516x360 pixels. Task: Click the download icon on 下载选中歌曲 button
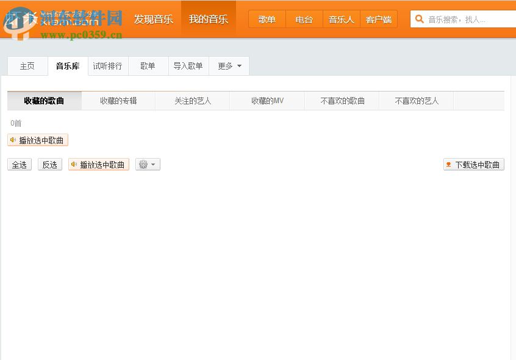pyautogui.click(x=449, y=164)
